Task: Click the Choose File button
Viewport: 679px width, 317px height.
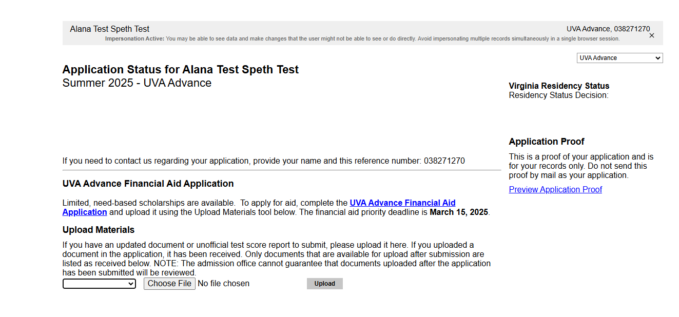Action: pos(169,284)
